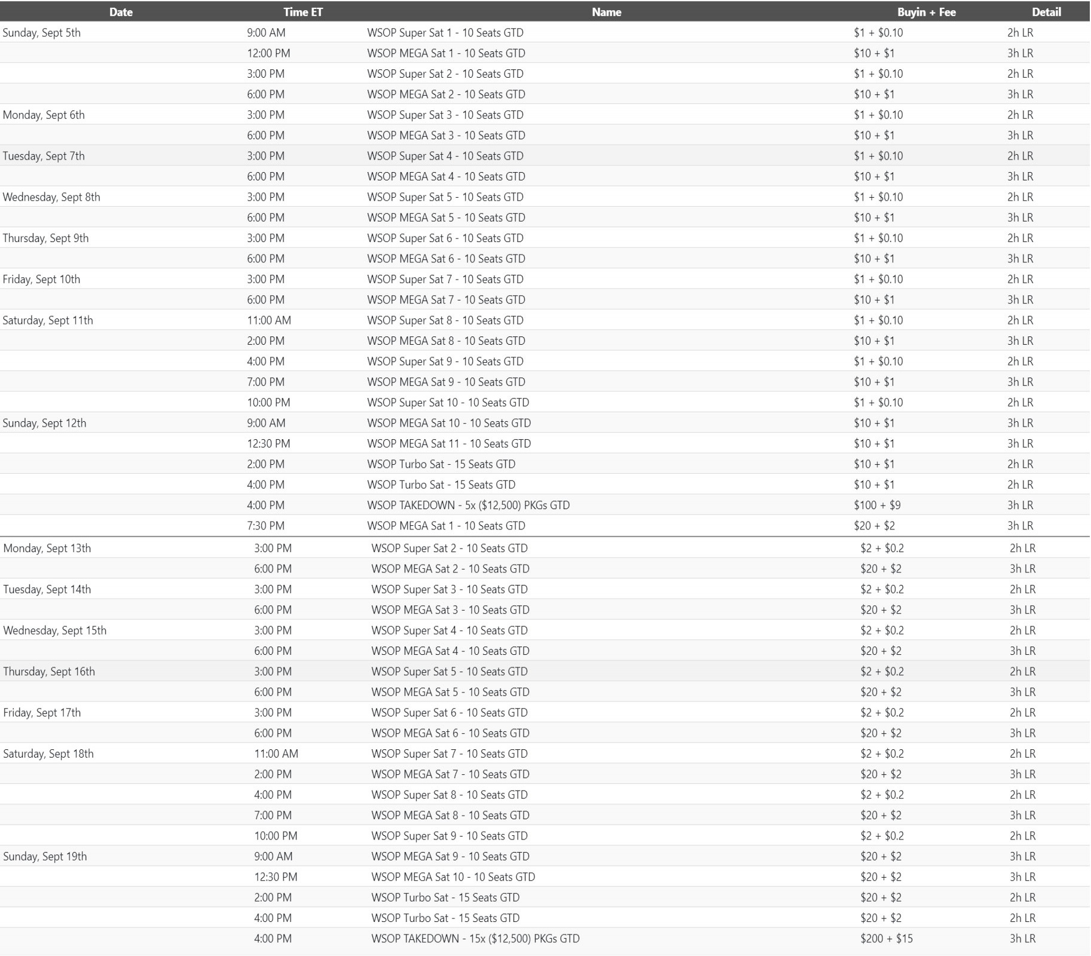Viewport: 1091px width, 956px height.
Task: Click the Date column header
Action: coord(121,12)
